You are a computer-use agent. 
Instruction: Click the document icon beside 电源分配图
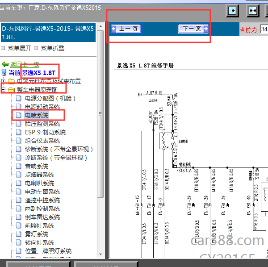coord(19,98)
